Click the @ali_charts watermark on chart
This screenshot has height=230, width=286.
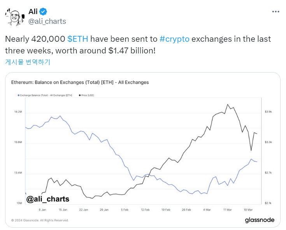point(47,199)
